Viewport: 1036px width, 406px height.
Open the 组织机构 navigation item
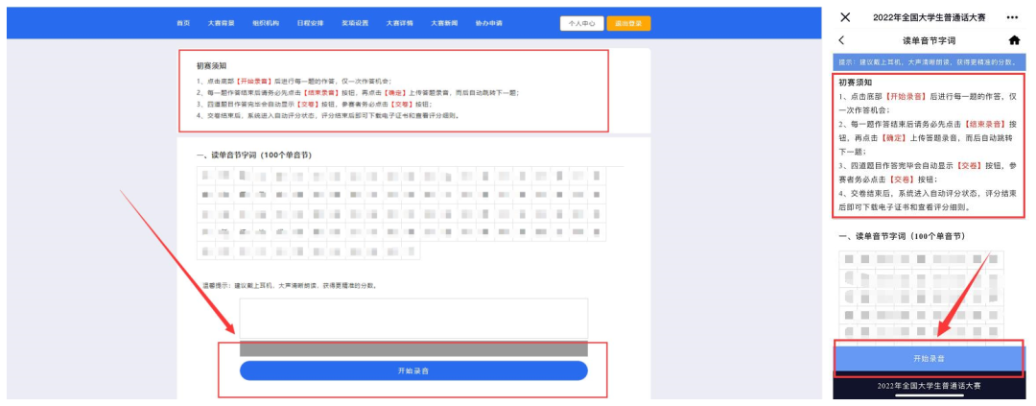tap(264, 23)
